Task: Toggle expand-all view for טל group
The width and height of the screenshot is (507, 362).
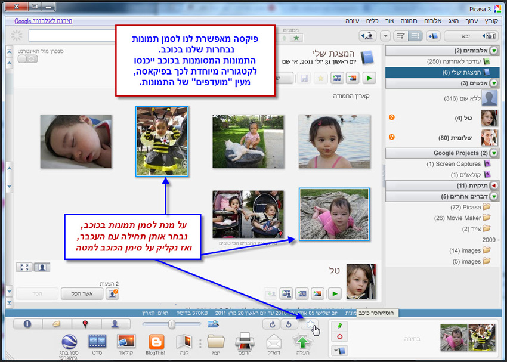Action: pyautogui.click(x=24, y=267)
